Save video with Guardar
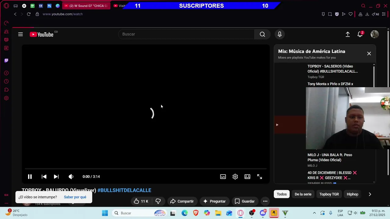 tap(244, 201)
